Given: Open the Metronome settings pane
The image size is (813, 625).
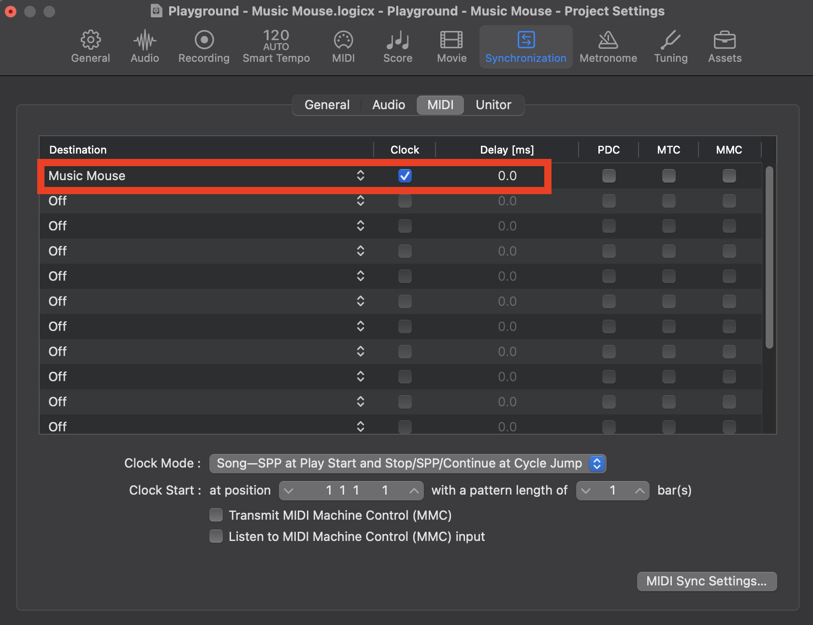Looking at the screenshot, I should point(608,47).
